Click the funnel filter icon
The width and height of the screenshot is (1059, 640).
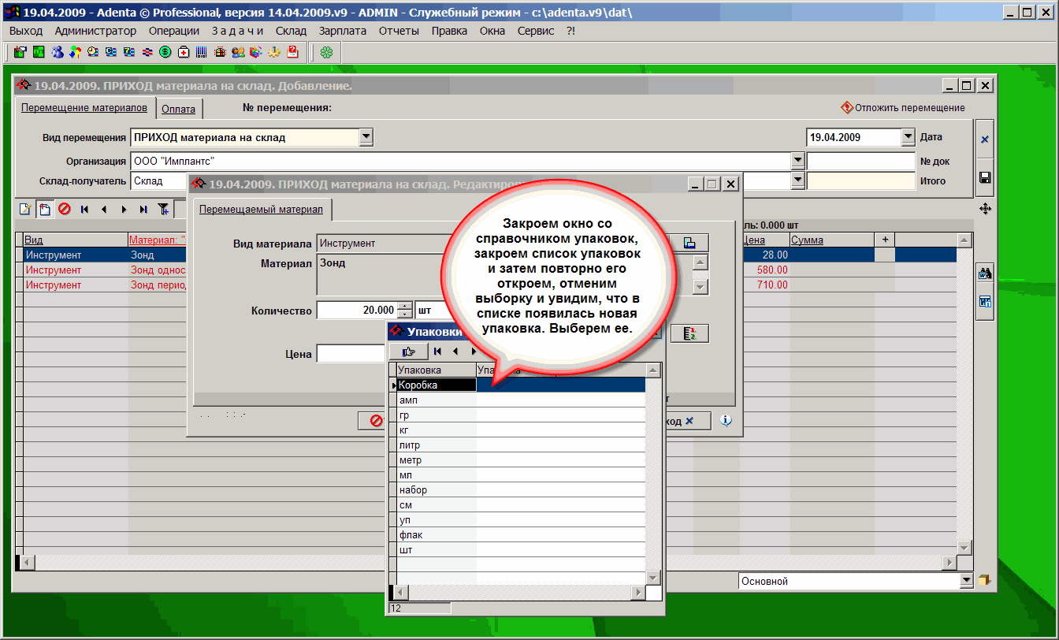pyautogui.click(x=163, y=210)
